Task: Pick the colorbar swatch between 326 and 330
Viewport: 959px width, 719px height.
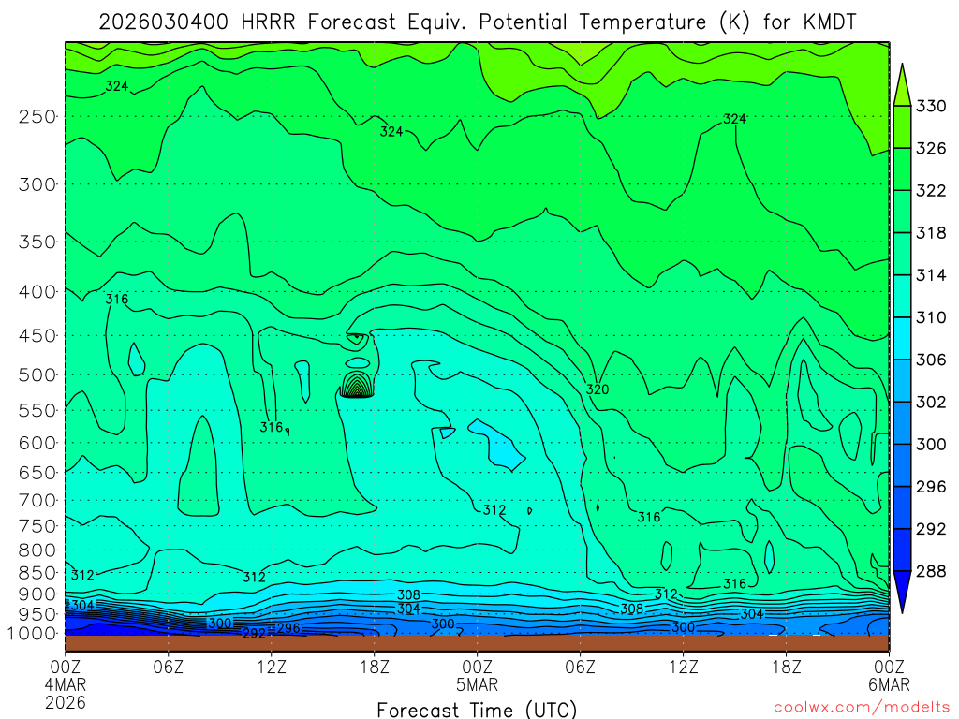Action: (902, 127)
